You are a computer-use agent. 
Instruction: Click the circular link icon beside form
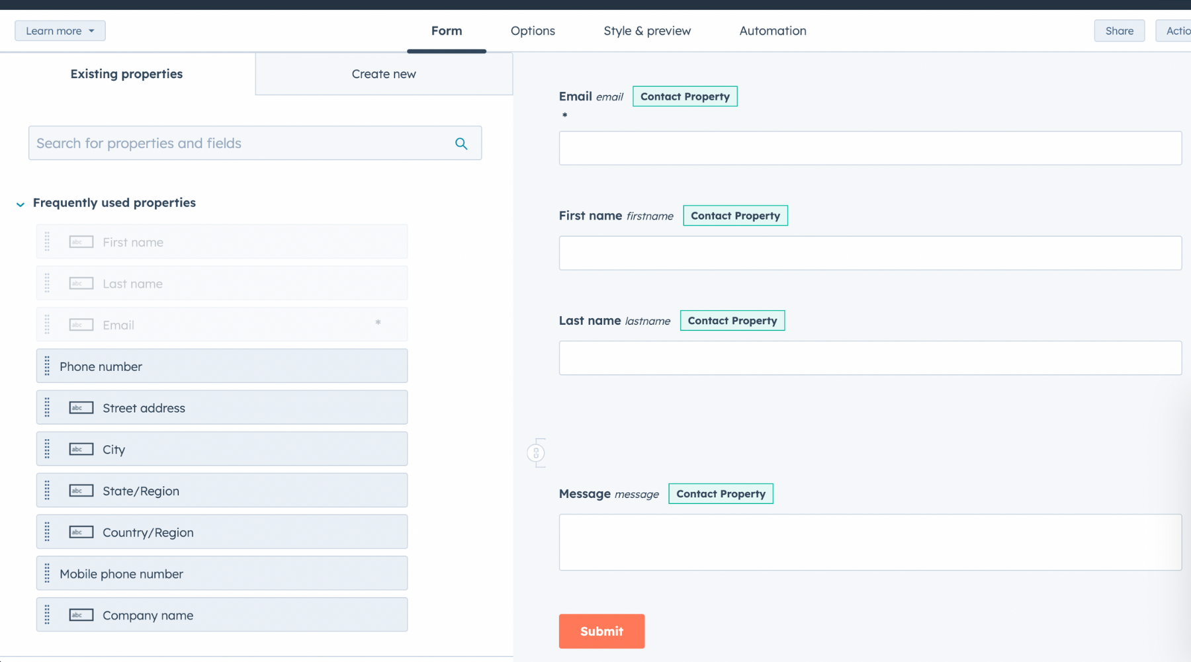[x=536, y=453]
